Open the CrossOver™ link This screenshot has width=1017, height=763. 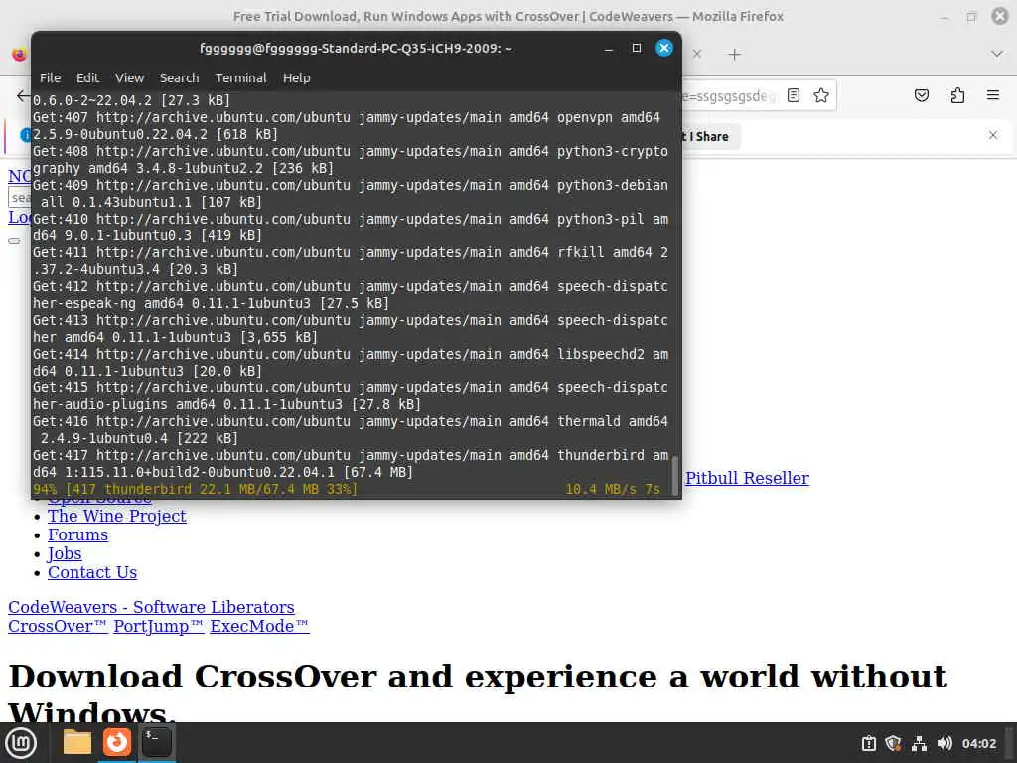point(58,626)
